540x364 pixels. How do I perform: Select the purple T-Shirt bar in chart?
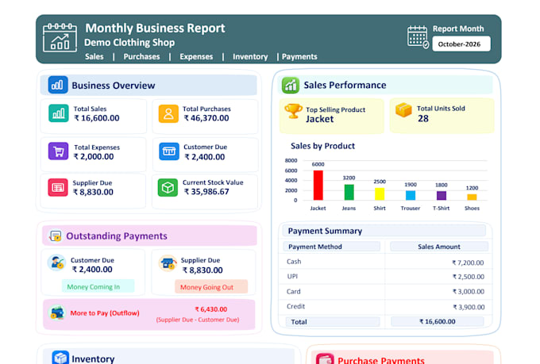click(x=442, y=196)
